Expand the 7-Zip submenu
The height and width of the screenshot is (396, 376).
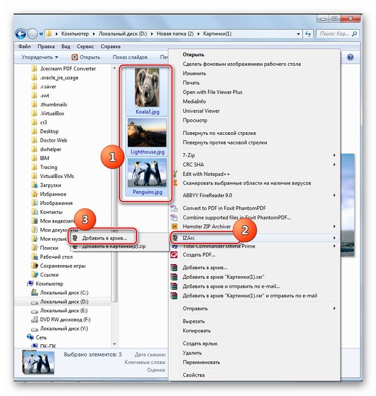pos(334,155)
